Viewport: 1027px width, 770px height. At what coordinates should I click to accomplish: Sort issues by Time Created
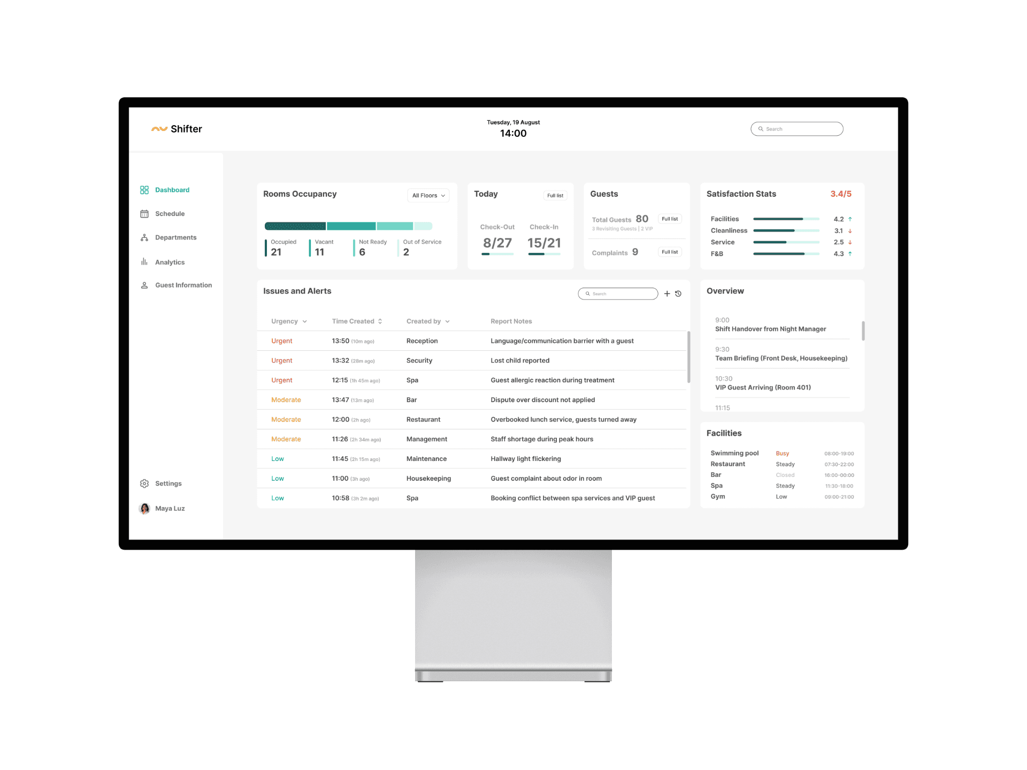[380, 321]
